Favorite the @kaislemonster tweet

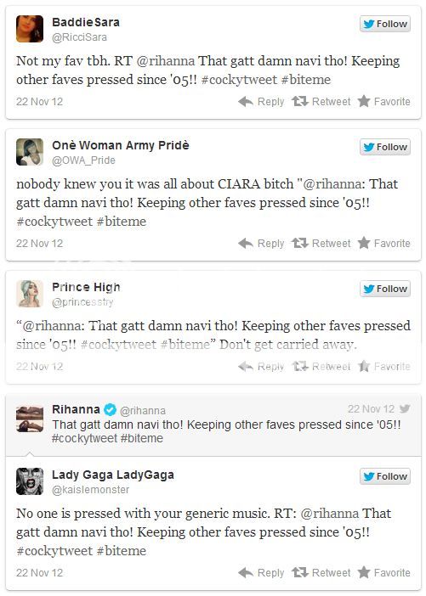pos(383,572)
